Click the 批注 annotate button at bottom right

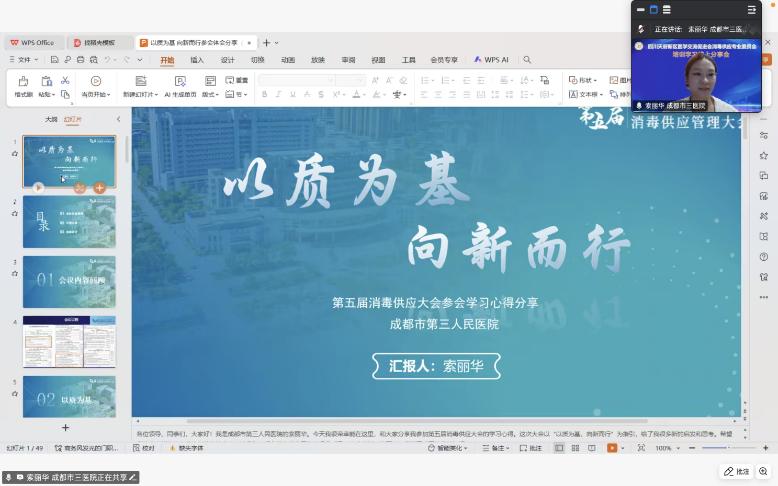[x=737, y=471]
